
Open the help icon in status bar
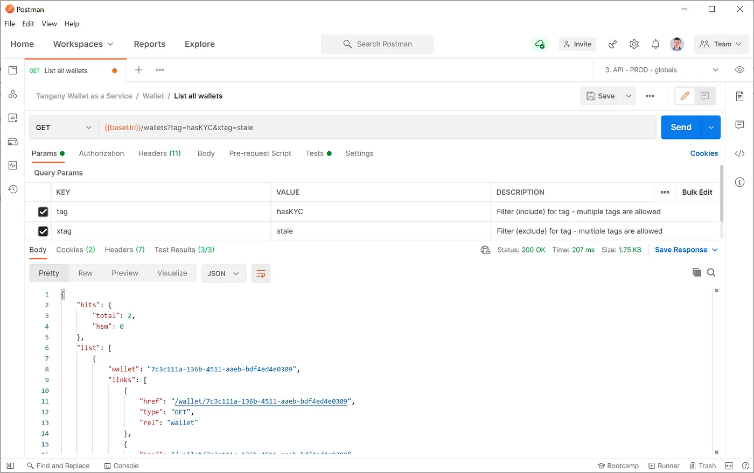(x=746, y=466)
